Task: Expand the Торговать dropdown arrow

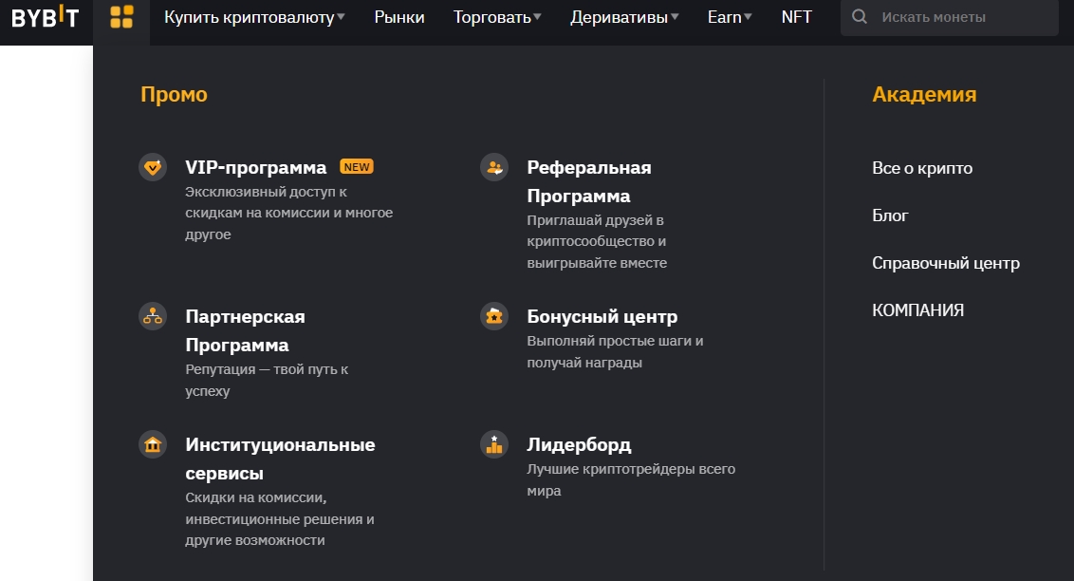Action: [x=537, y=17]
